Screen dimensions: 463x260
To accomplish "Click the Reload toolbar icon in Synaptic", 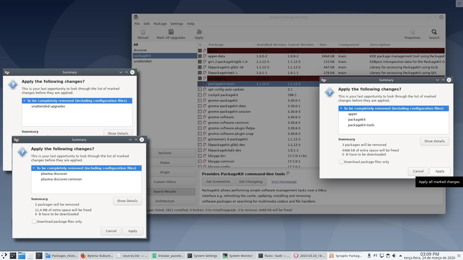I will pyautogui.click(x=143, y=32).
